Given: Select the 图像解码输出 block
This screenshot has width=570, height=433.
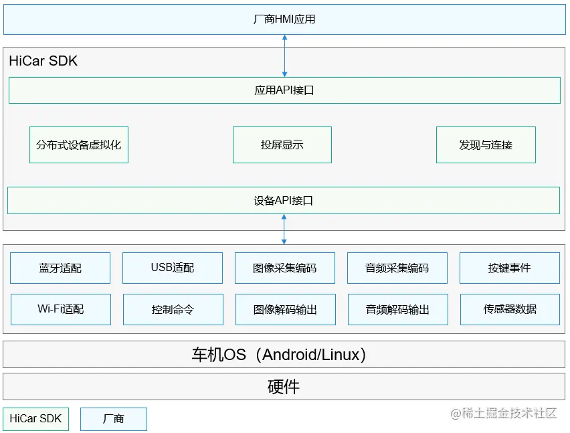Looking at the screenshot, I should (x=286, y=309).
